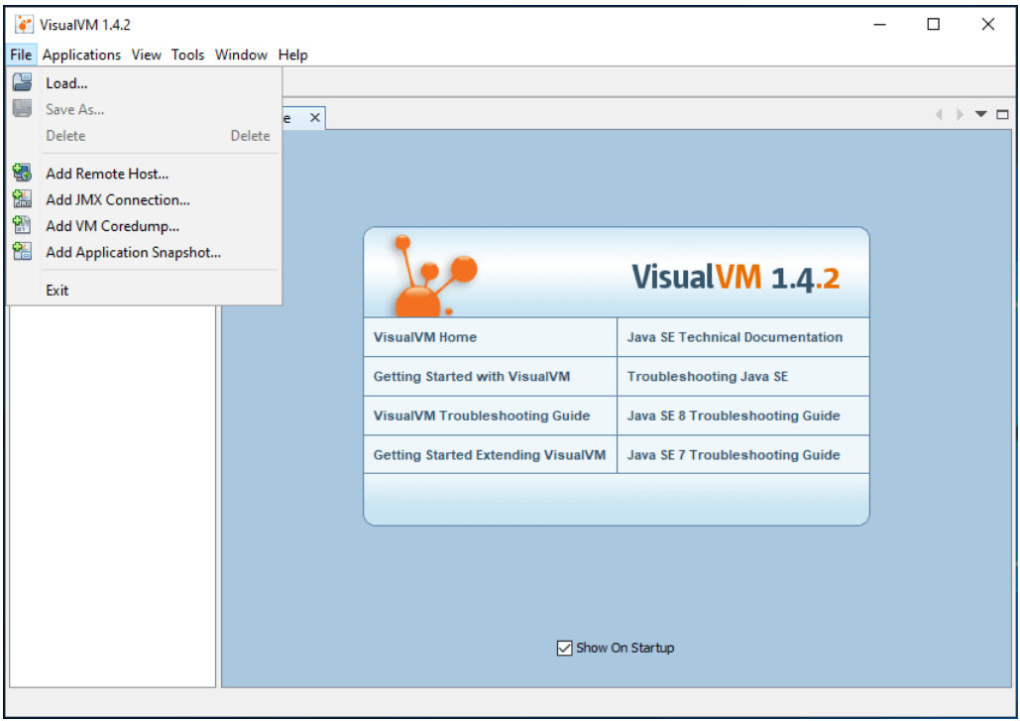
Task: Open Getting Started with VisualVM link
Action: pos(472,376)
